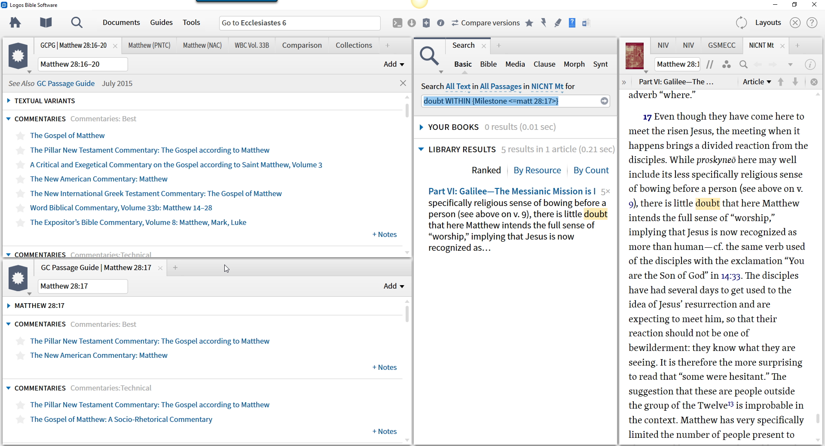Click the Favorites star shortcut icon
The height and width of the screenshot is (446, 825).
coord(529,23)
